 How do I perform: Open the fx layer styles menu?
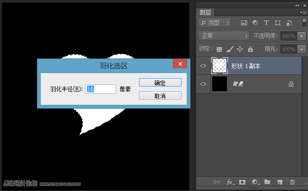[230, 182]
